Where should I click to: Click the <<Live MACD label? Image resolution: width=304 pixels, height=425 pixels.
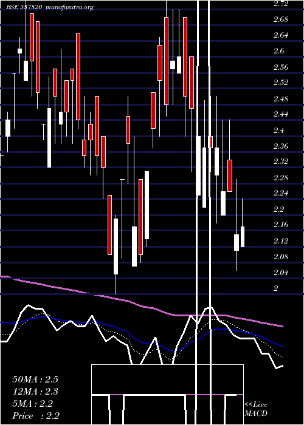click(256, 409)
